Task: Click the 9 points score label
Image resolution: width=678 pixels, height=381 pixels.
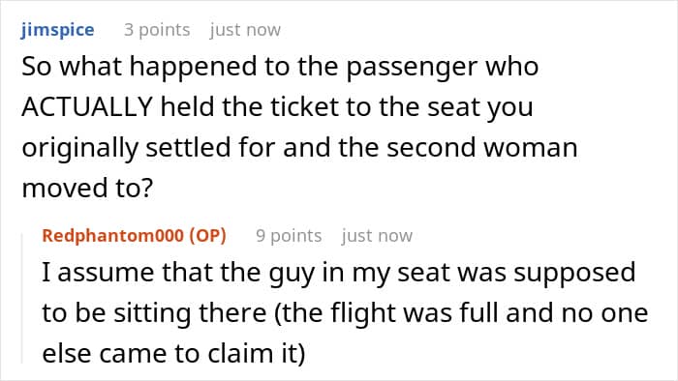Action: click(289, 236)
